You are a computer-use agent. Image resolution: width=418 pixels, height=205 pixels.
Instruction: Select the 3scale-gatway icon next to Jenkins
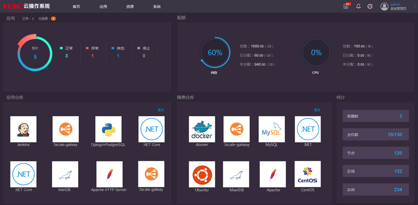[65, 129]
